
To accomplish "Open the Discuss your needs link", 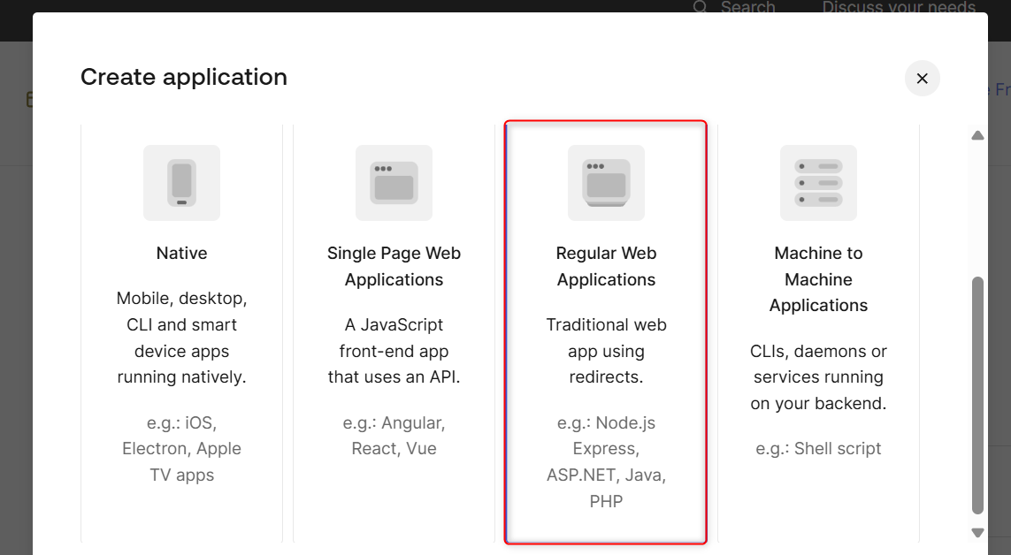I will pyautogui.click(x=898, y=7).
